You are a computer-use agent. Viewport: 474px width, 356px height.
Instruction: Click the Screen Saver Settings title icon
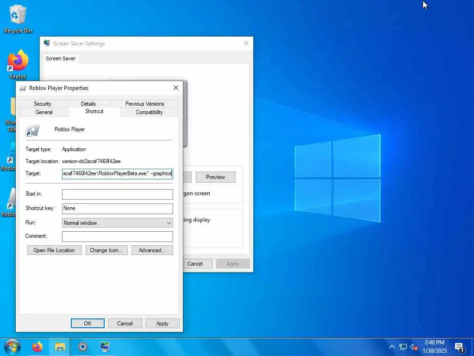click(x=47, y=43)
